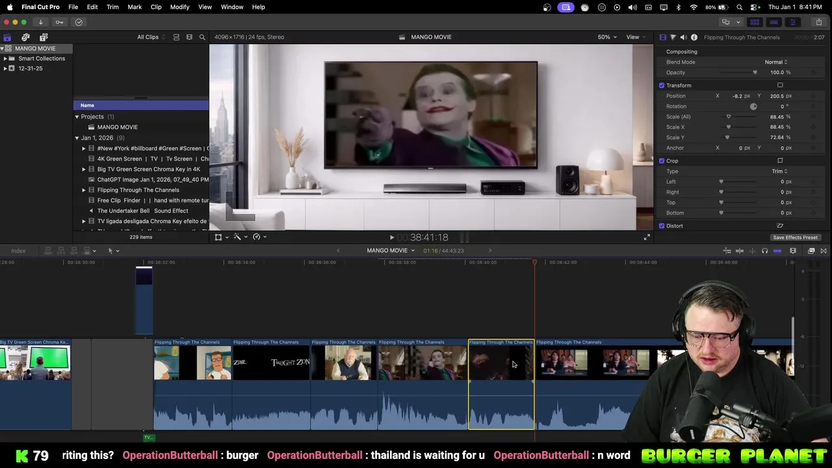
Task: Click the Transform onscreen controls icon
Action: click(x=780, y=85)
